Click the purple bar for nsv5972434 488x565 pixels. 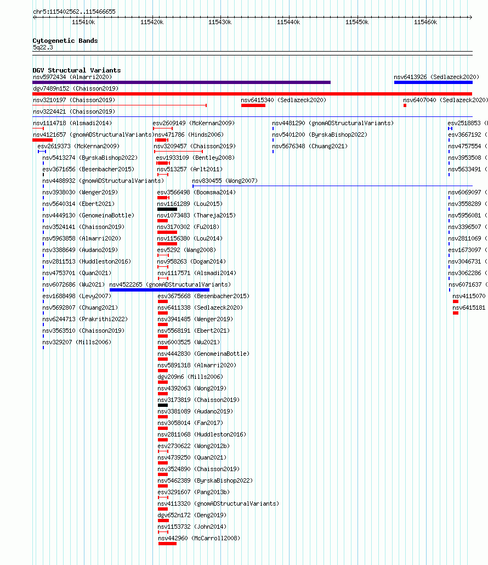(x=181, y=82)
